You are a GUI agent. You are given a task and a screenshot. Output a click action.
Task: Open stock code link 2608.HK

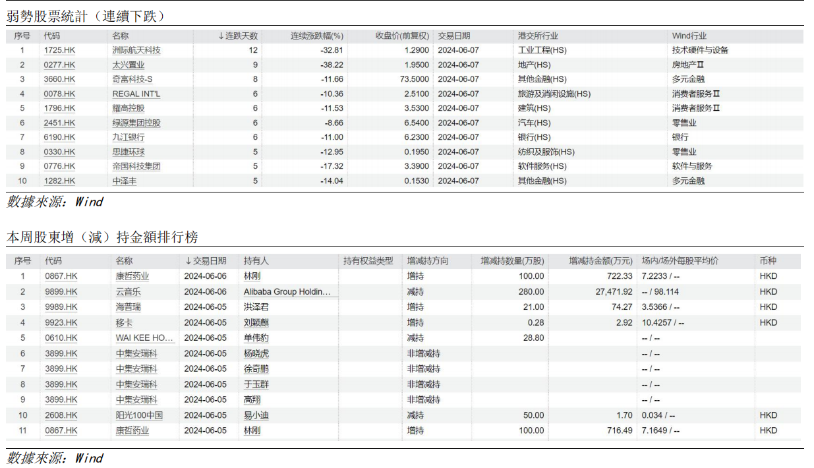coord(61,416)
